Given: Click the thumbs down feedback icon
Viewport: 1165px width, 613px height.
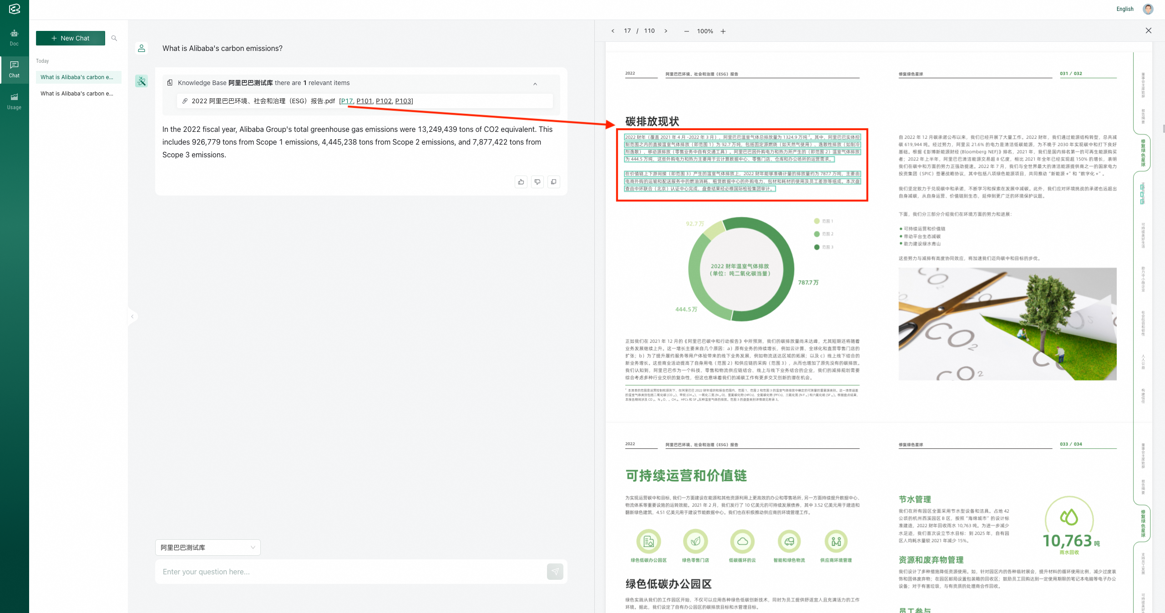Looking at the screenshot, I should pos(537,182).
